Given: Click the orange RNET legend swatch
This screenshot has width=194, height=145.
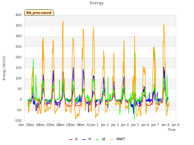Looking at the screenshot, I should pos(112,140).
